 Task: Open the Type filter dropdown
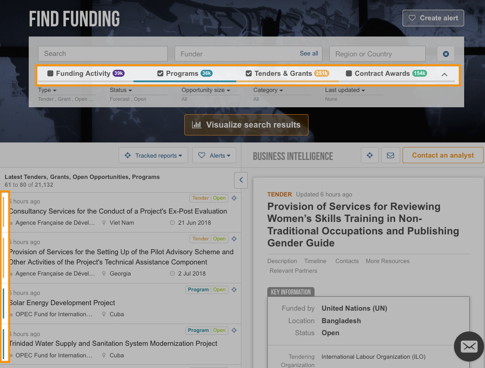click(47, 90)
